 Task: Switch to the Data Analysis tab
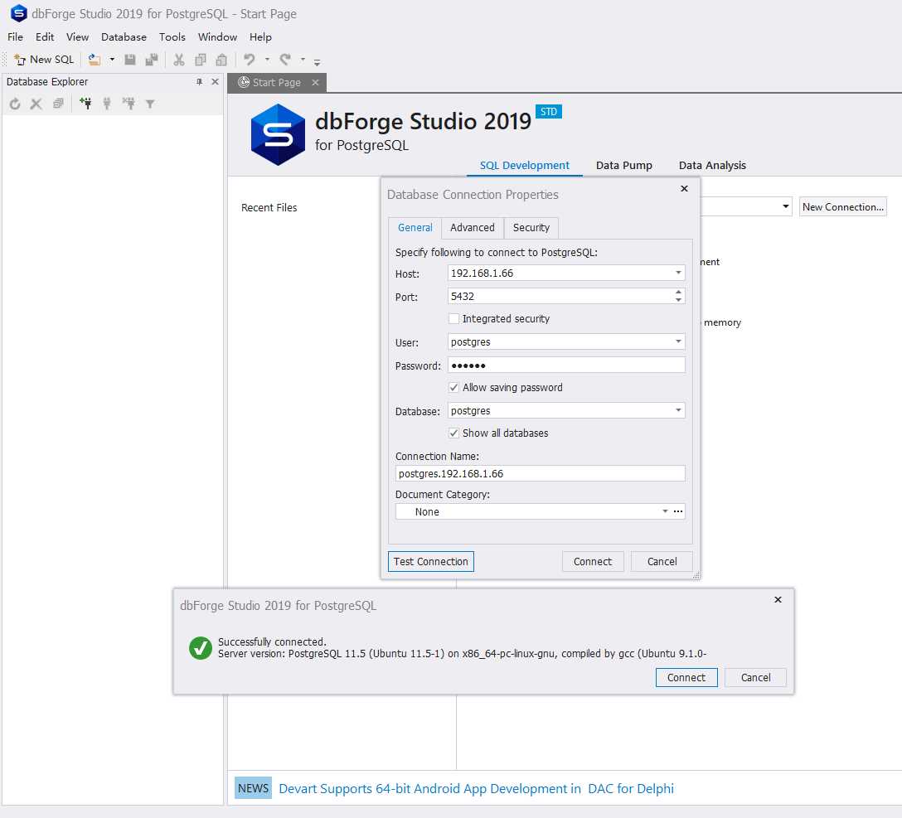pos(712,166)
